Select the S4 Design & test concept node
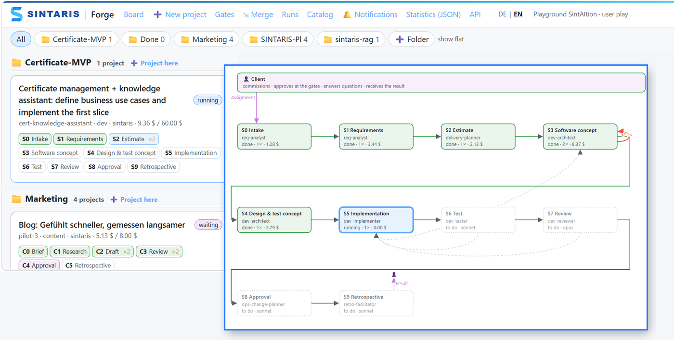 point(274,220)
